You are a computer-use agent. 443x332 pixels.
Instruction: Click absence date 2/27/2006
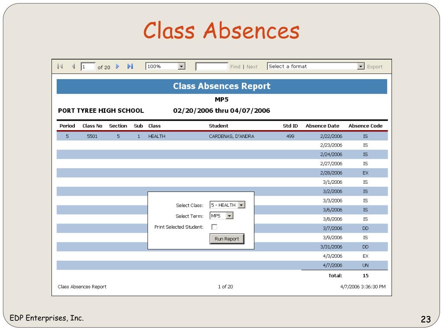[x=331, y=164]
